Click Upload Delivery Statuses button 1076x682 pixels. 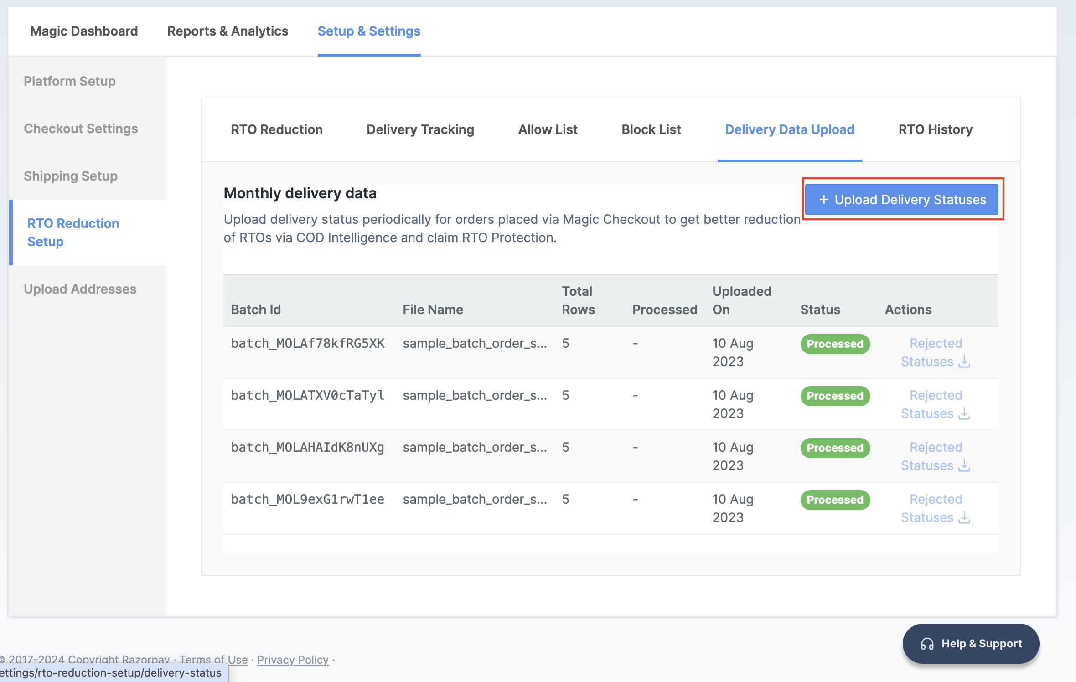click(902, 200)
